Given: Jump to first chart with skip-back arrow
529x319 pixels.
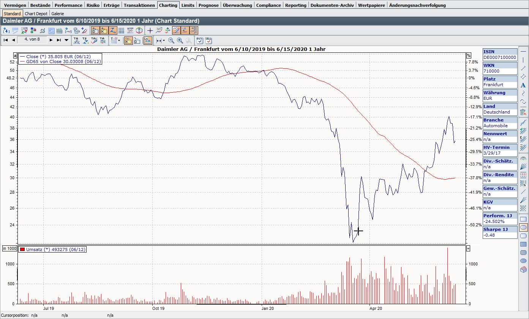Looking at the screenshot, I should point(6,40).
